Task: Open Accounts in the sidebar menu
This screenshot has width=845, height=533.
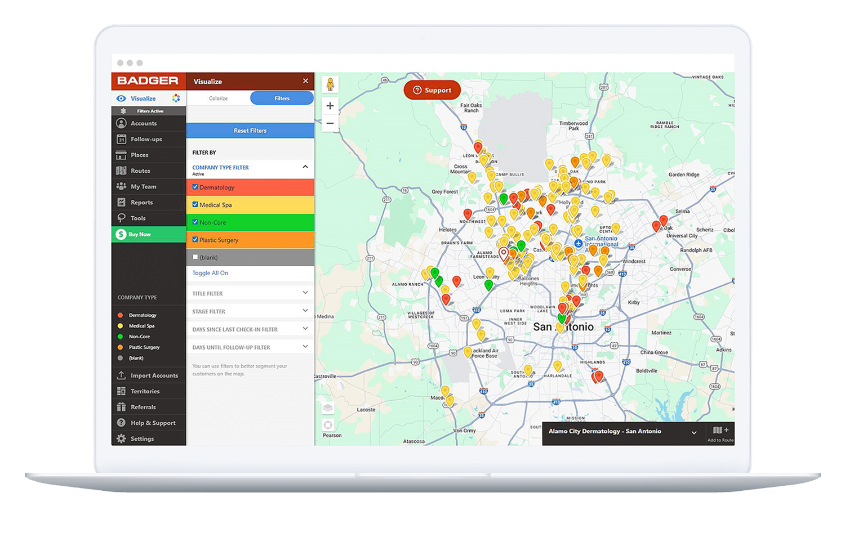Action: (x=144, y=123)
